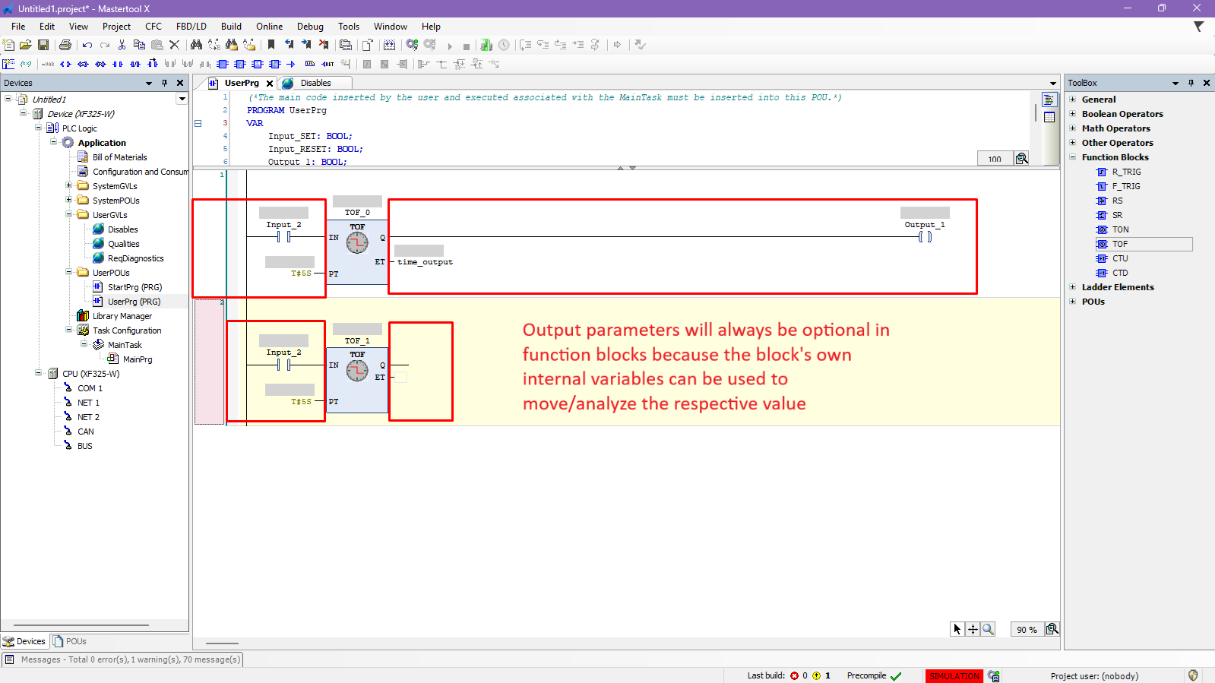
Task: Select the zoom magnifier tool at bottom right
Action: (988, 629)
